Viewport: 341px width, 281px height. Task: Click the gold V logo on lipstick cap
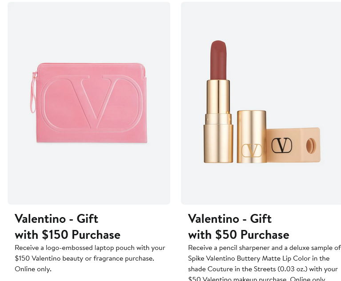click(x=252, y=150)
